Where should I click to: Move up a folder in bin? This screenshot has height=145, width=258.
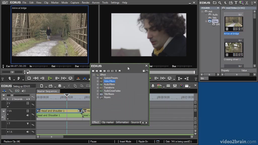225,3
